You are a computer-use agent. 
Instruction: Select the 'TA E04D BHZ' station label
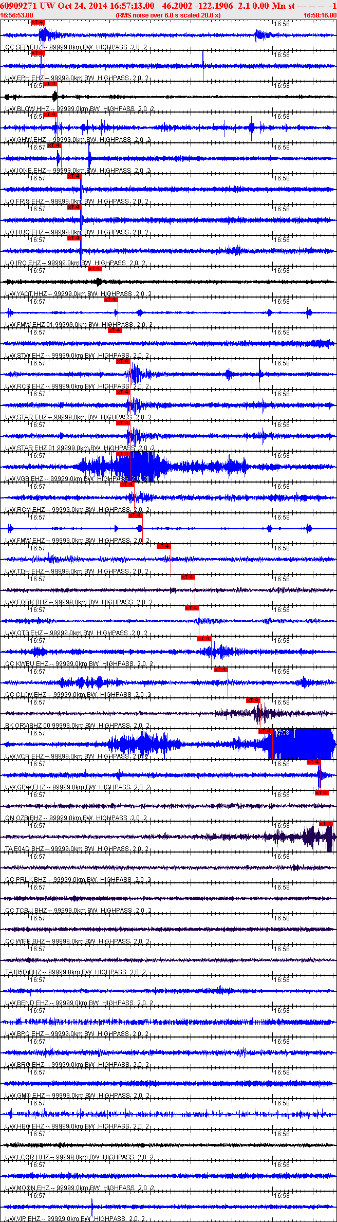coord(25,849)
